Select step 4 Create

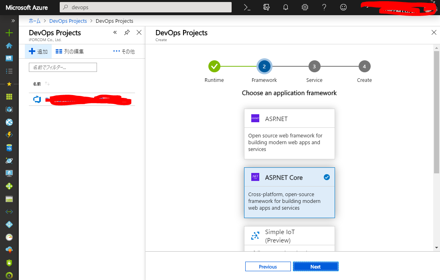[364, 66]
